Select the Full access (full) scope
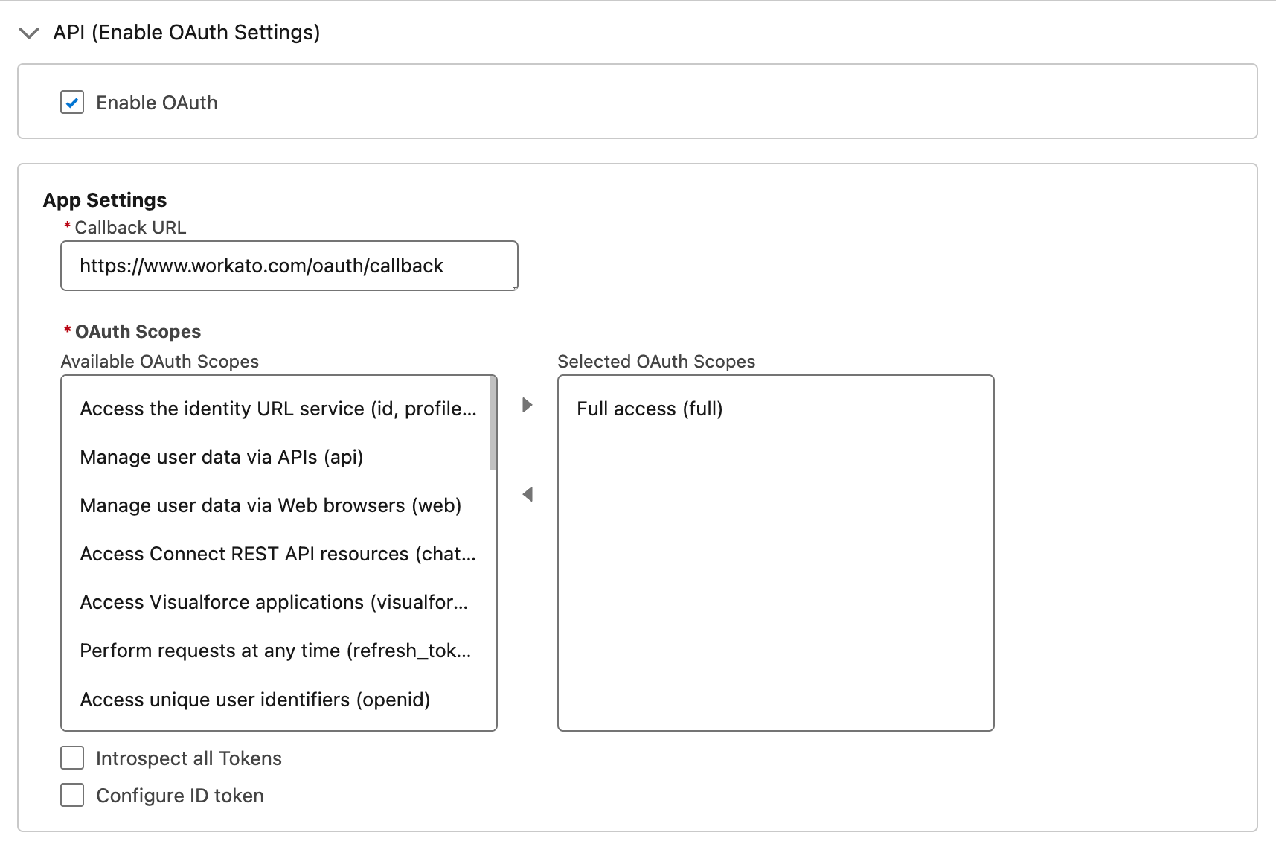The image size is (1276, 850). 649,408
